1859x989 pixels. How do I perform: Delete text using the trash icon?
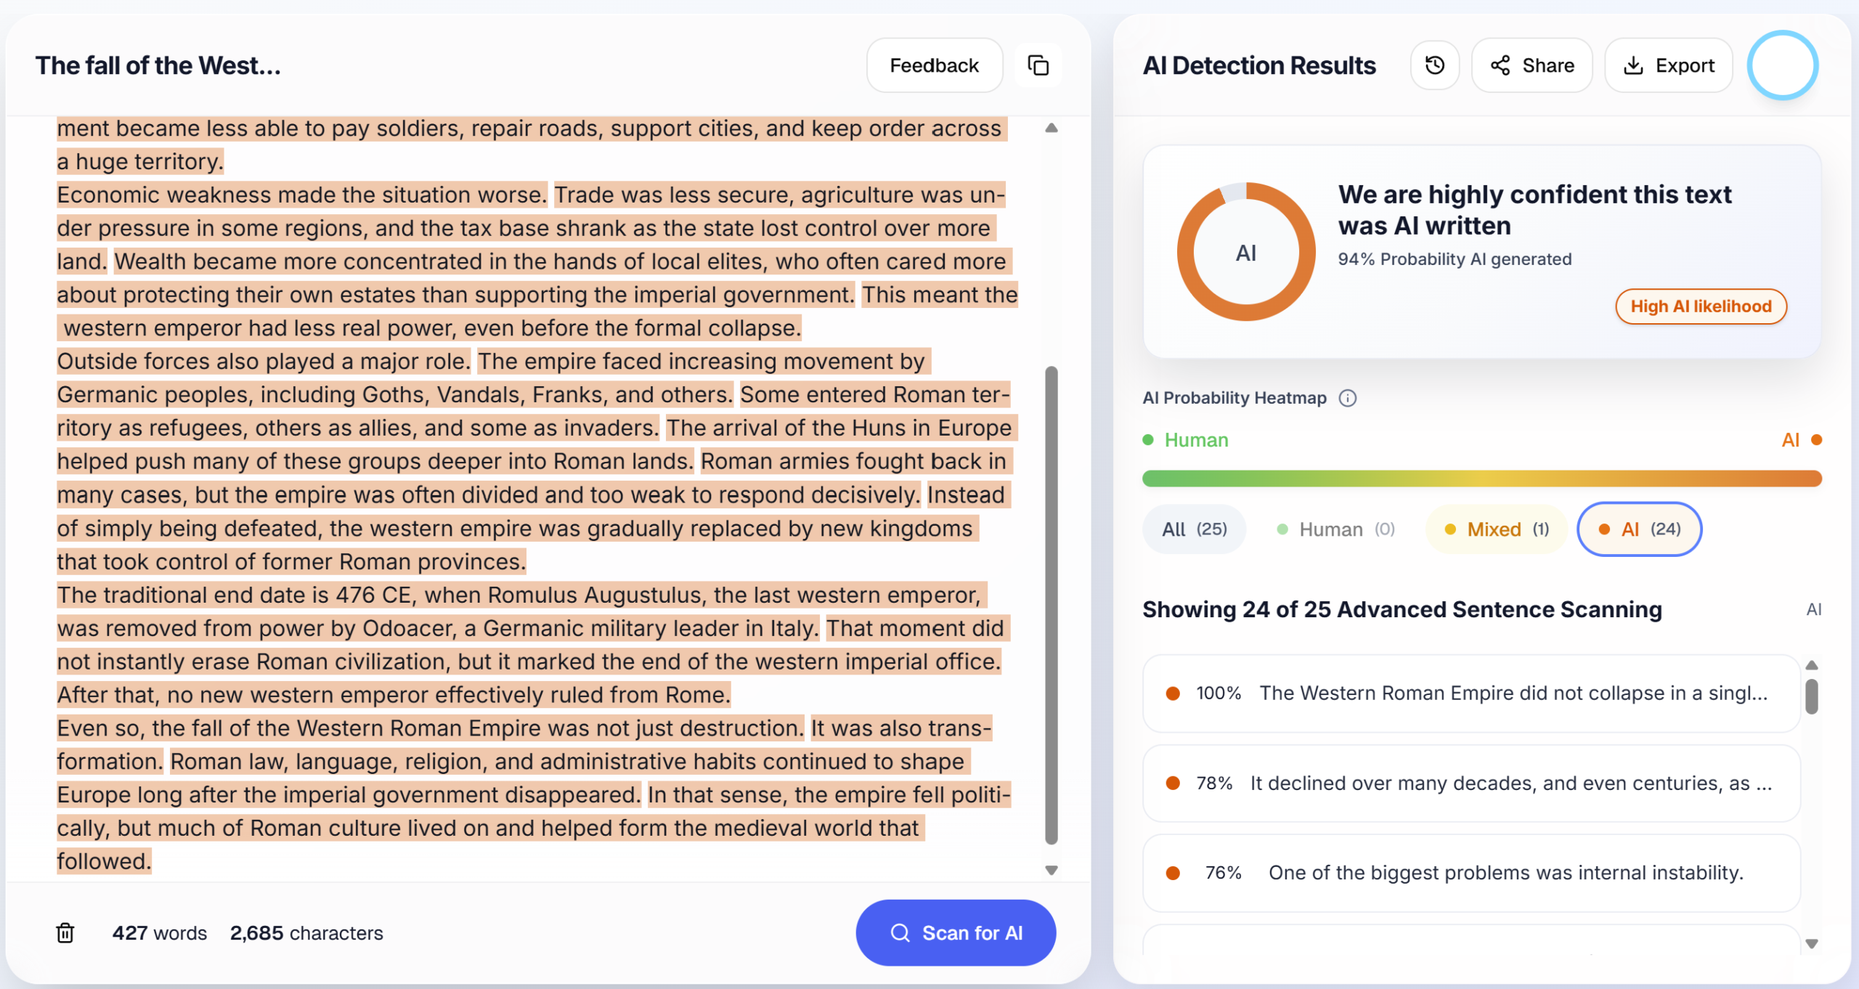coord(65,932)
